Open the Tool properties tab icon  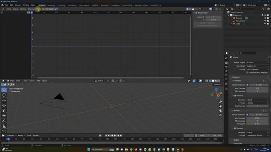coord(227,58)
